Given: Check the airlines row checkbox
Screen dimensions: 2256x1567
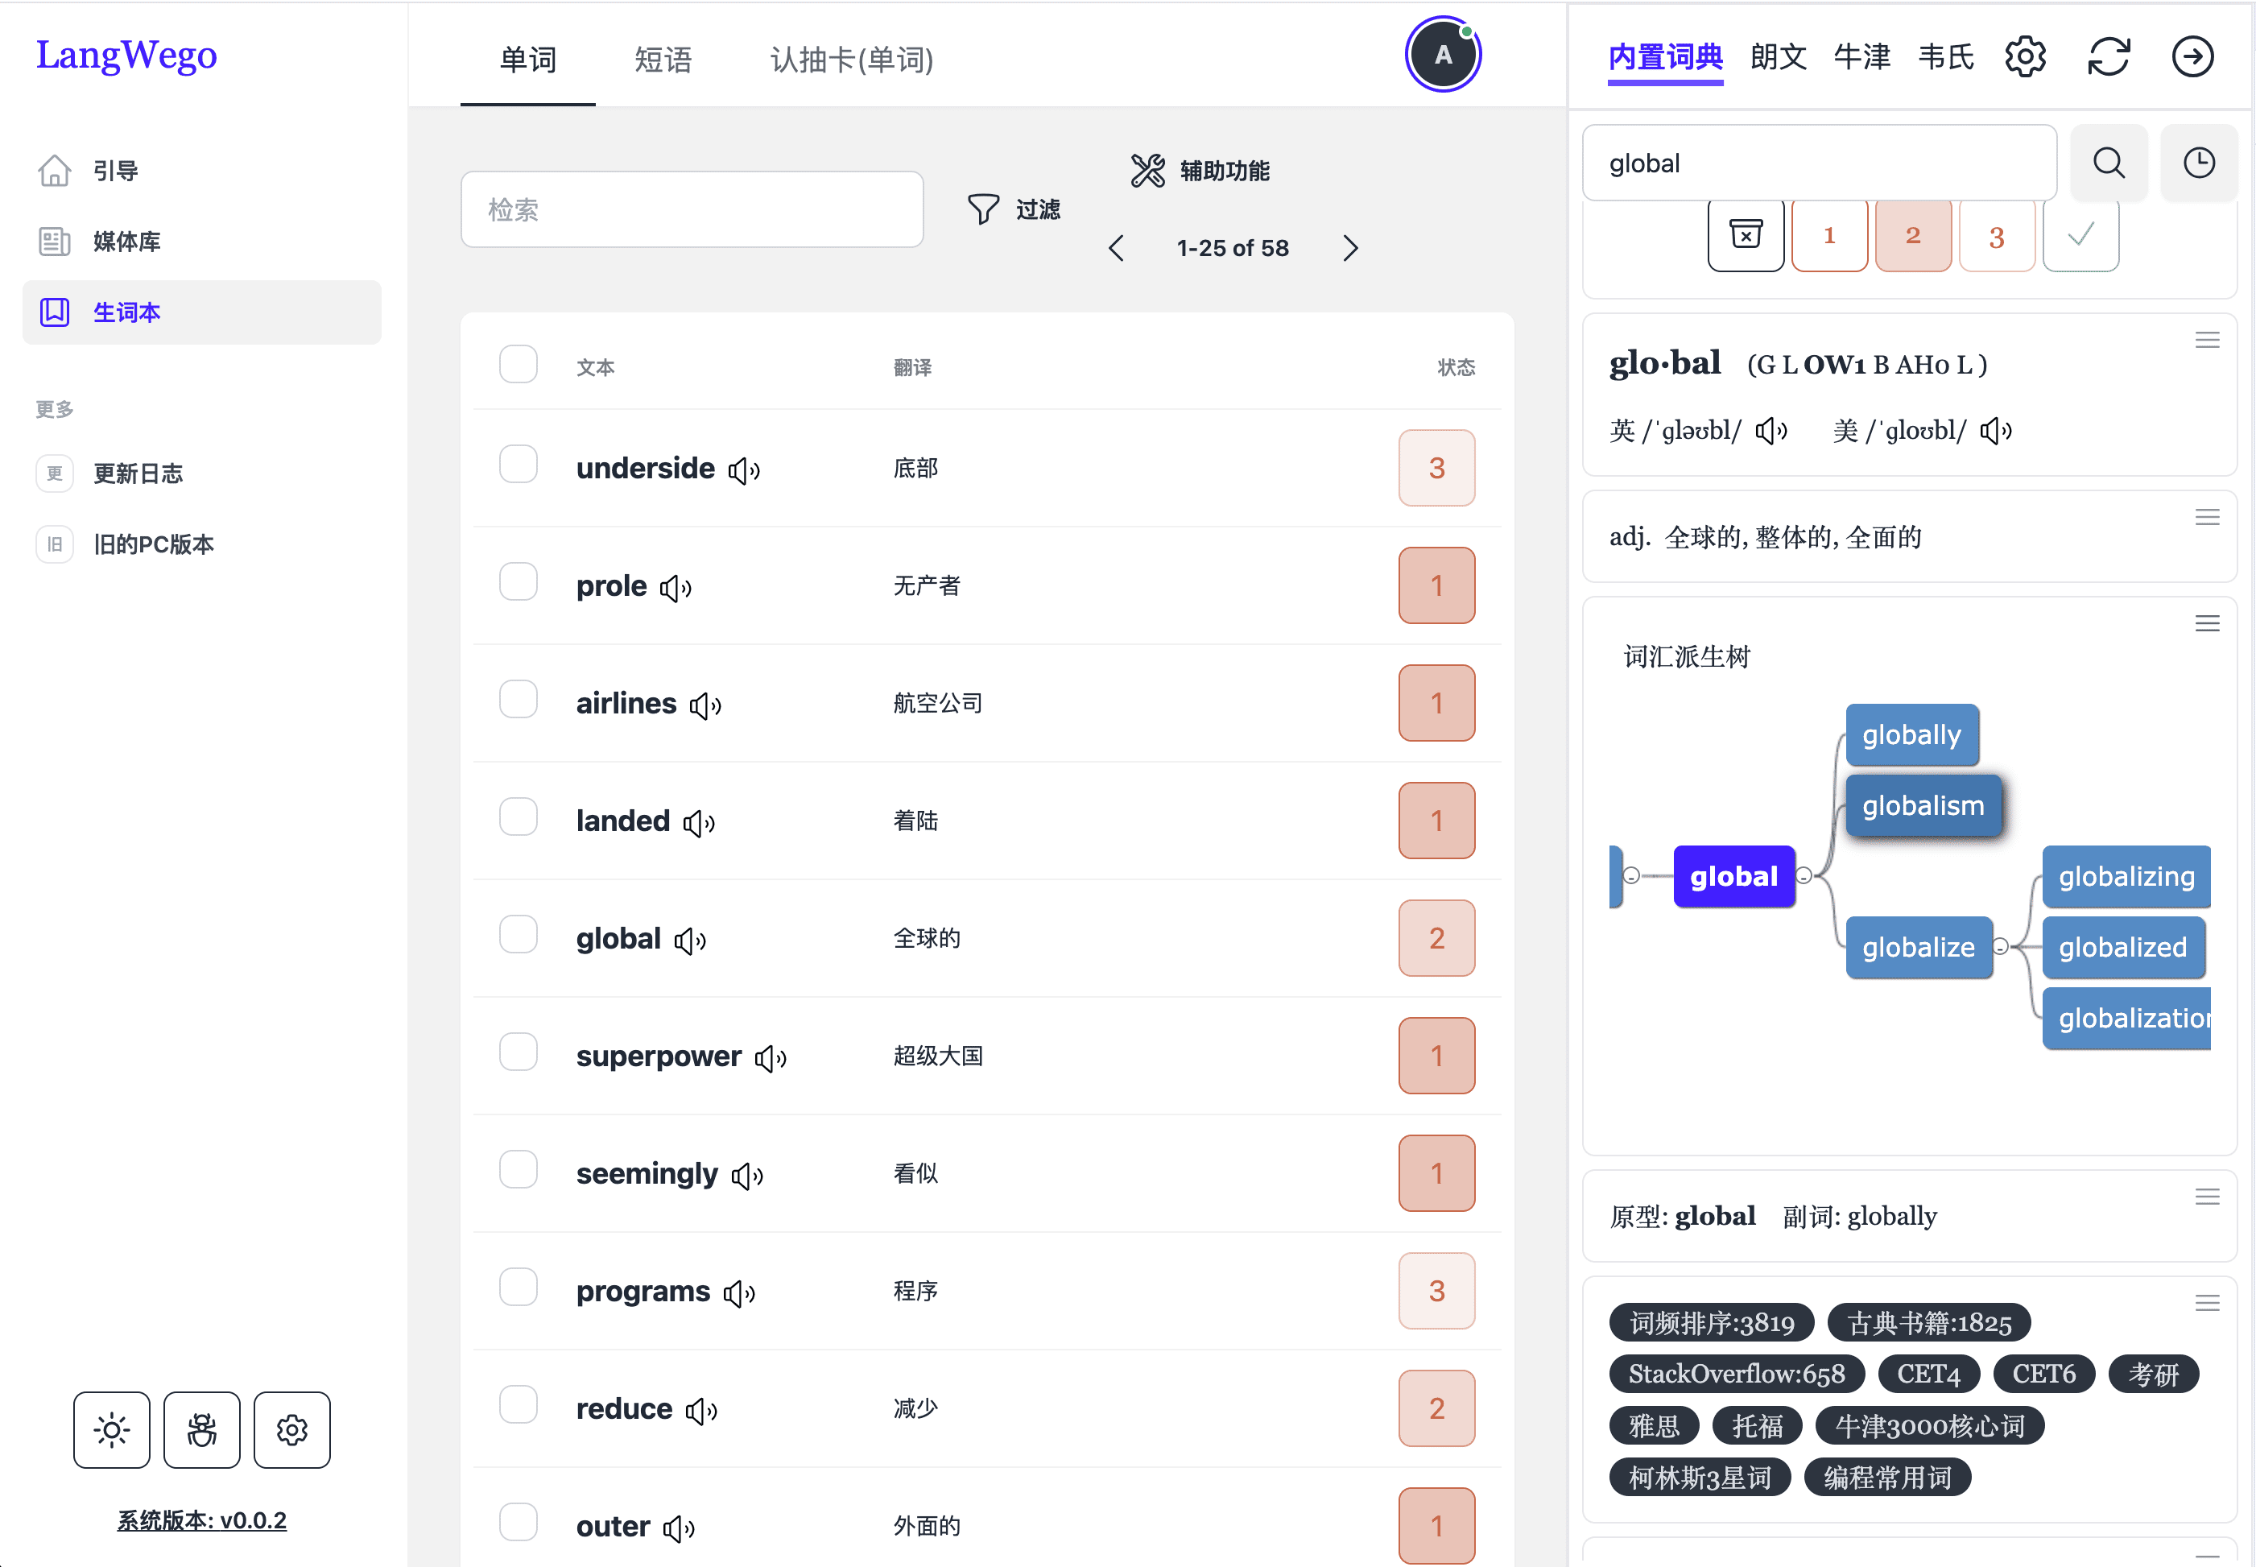Looking at the screenshot, I should point(519,700).
